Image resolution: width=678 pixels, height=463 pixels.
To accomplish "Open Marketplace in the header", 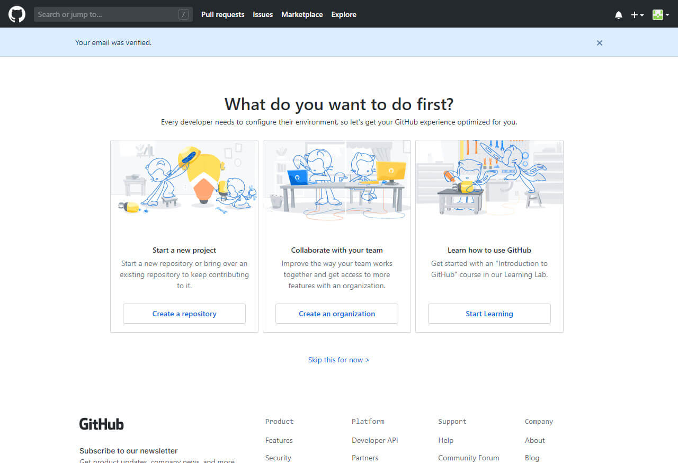I will [x=302, y=14].
